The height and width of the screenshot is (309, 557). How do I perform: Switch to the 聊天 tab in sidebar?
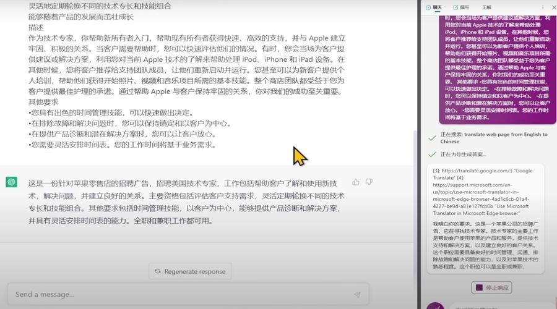(x=434, y=7)
